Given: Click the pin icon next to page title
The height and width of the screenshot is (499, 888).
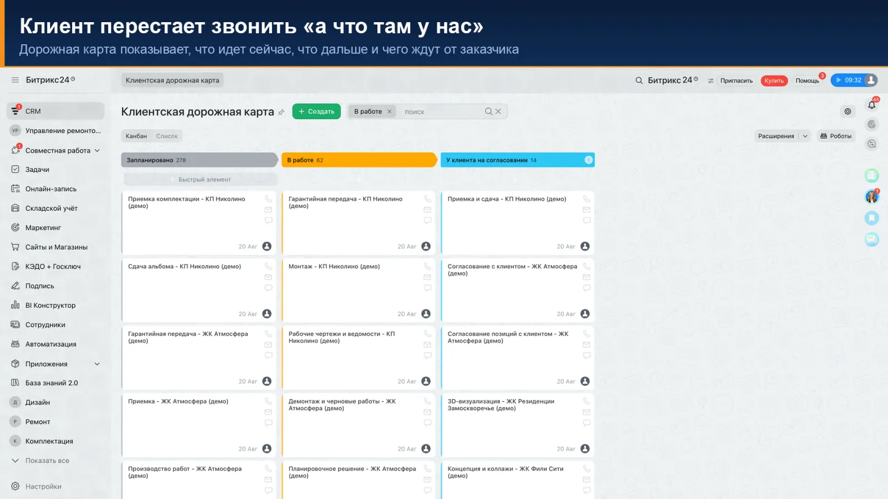Looking at the screenshot, I should click(281, 113).
